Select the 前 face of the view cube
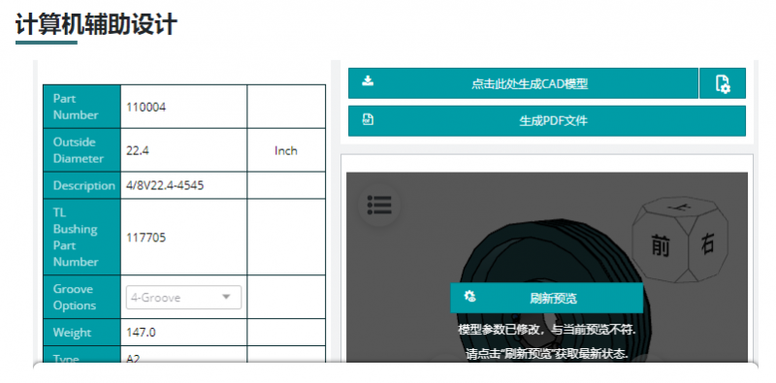Viewport: 776px width, 383px height. pos(660,244)
